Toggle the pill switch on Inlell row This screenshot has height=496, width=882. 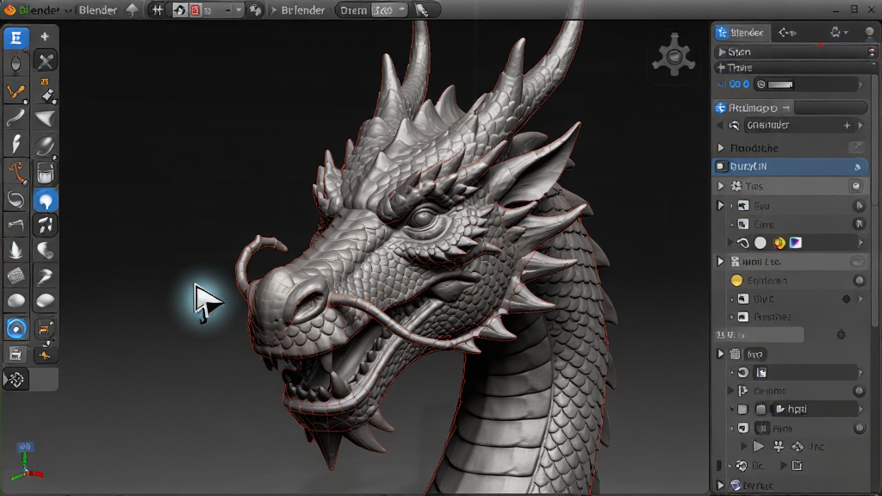coord(857,262)
